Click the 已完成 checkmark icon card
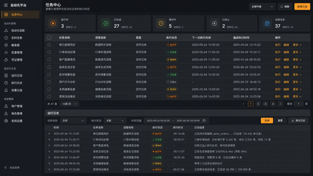The height and width of the screenshot is (176, 313). pos(106,23)
